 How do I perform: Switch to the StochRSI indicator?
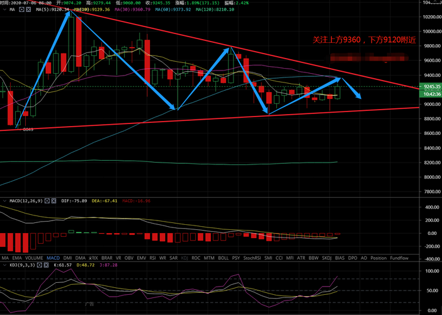(x=252, y=258)
